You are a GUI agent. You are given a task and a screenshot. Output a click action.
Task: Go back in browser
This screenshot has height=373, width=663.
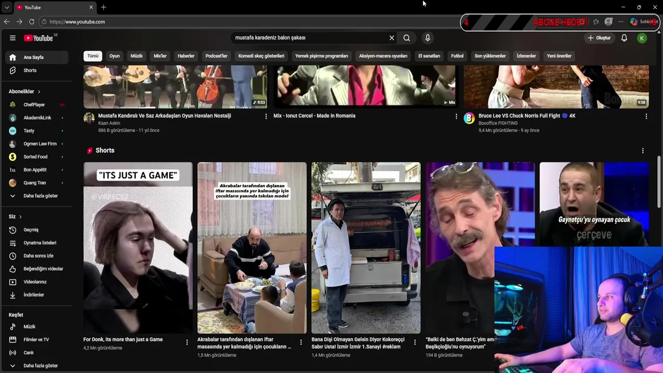click(x=7, y=22)
